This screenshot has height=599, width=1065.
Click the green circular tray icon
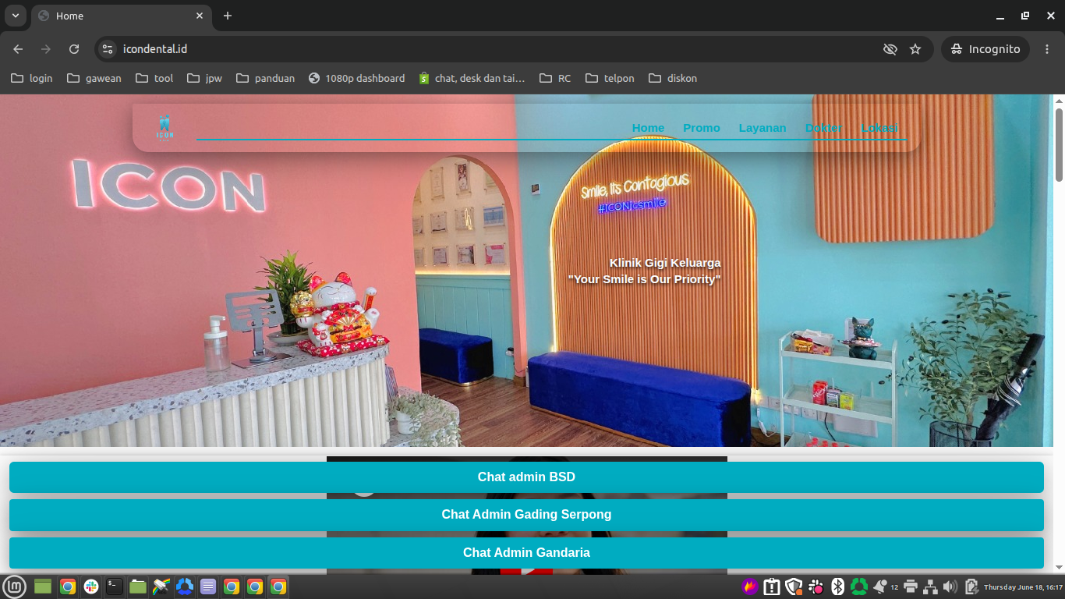coord(859,587)
